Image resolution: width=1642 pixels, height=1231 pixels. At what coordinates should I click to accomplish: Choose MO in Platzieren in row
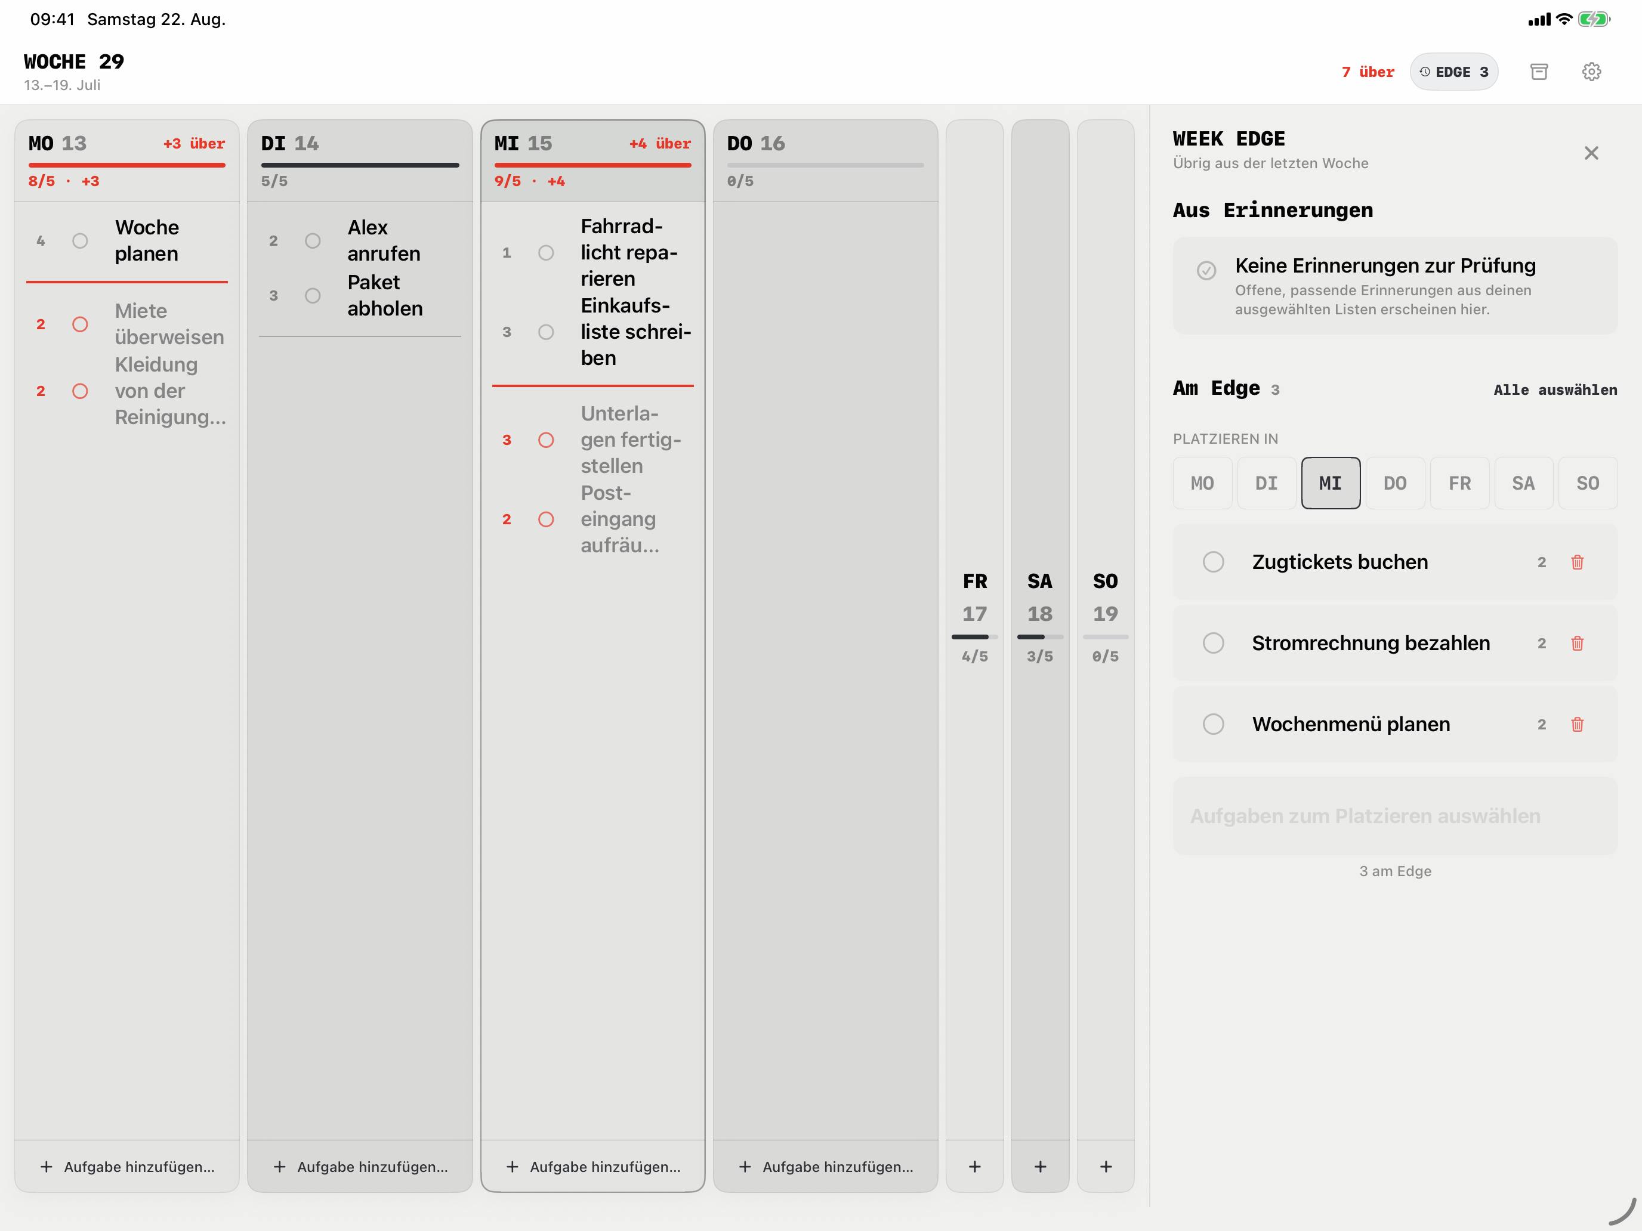[x=1202, y=483]
